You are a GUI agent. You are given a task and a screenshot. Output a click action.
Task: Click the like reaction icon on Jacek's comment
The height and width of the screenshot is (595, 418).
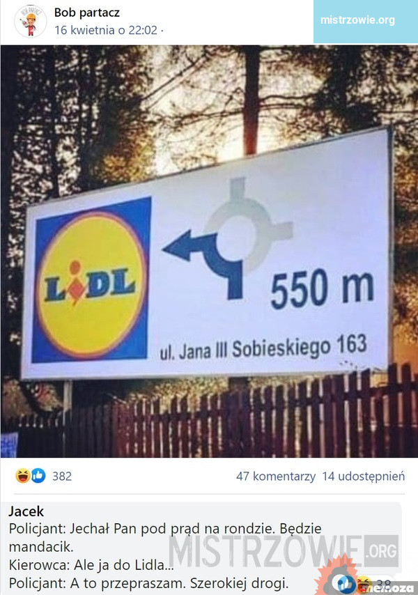(344, 583)
